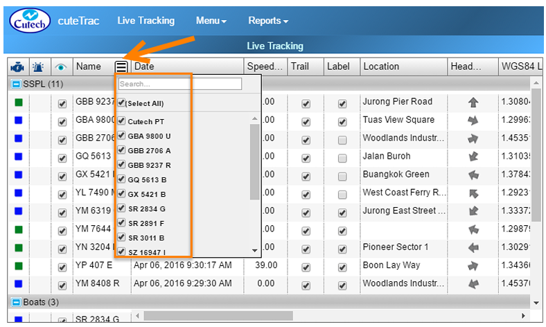
Task: Click heading arrow for Jurong Pier Road row
Action: [x=473, y=103]
